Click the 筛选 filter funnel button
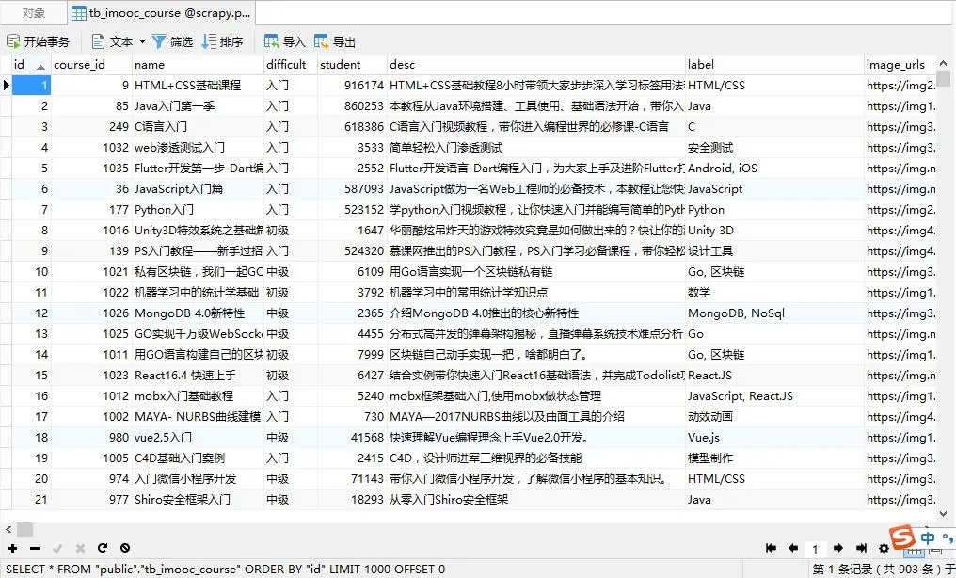Image resolution: width=956 pixels, height=578 pixels. (x=172, y=41)
